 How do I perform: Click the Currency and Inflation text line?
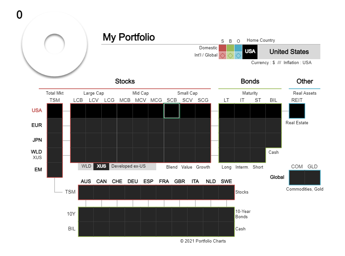pos(281,63)
